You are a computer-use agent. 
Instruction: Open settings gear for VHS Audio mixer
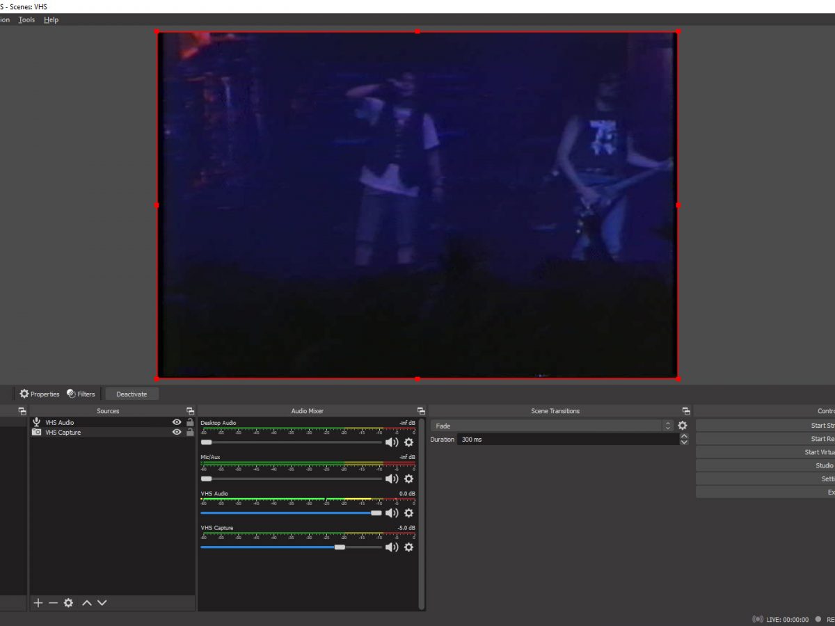point(408,513)
